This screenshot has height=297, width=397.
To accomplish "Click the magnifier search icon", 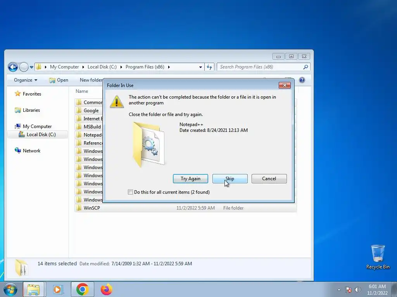I will pos(306,67).
